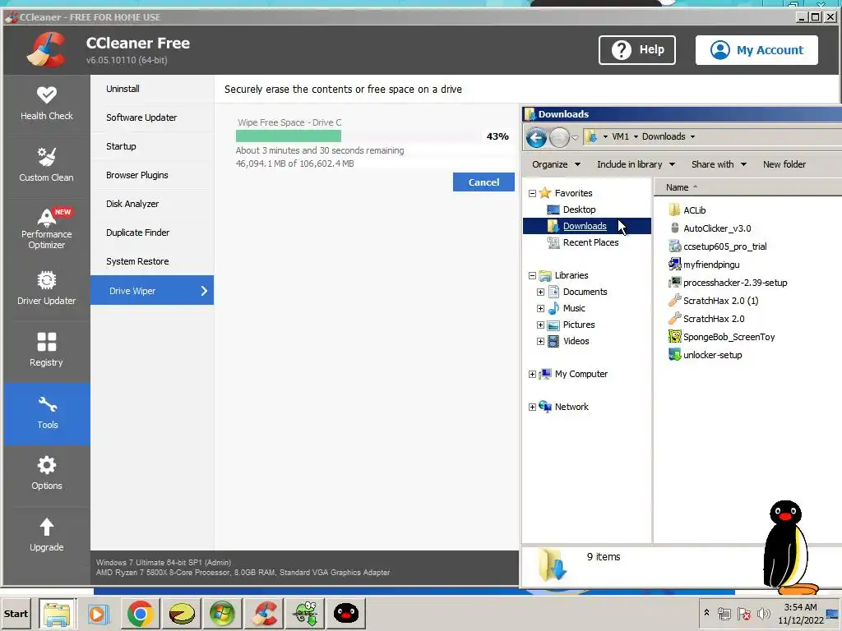Open Browser Plugins tool
This screenshot has width=842, height=631.
coord(152,175)
